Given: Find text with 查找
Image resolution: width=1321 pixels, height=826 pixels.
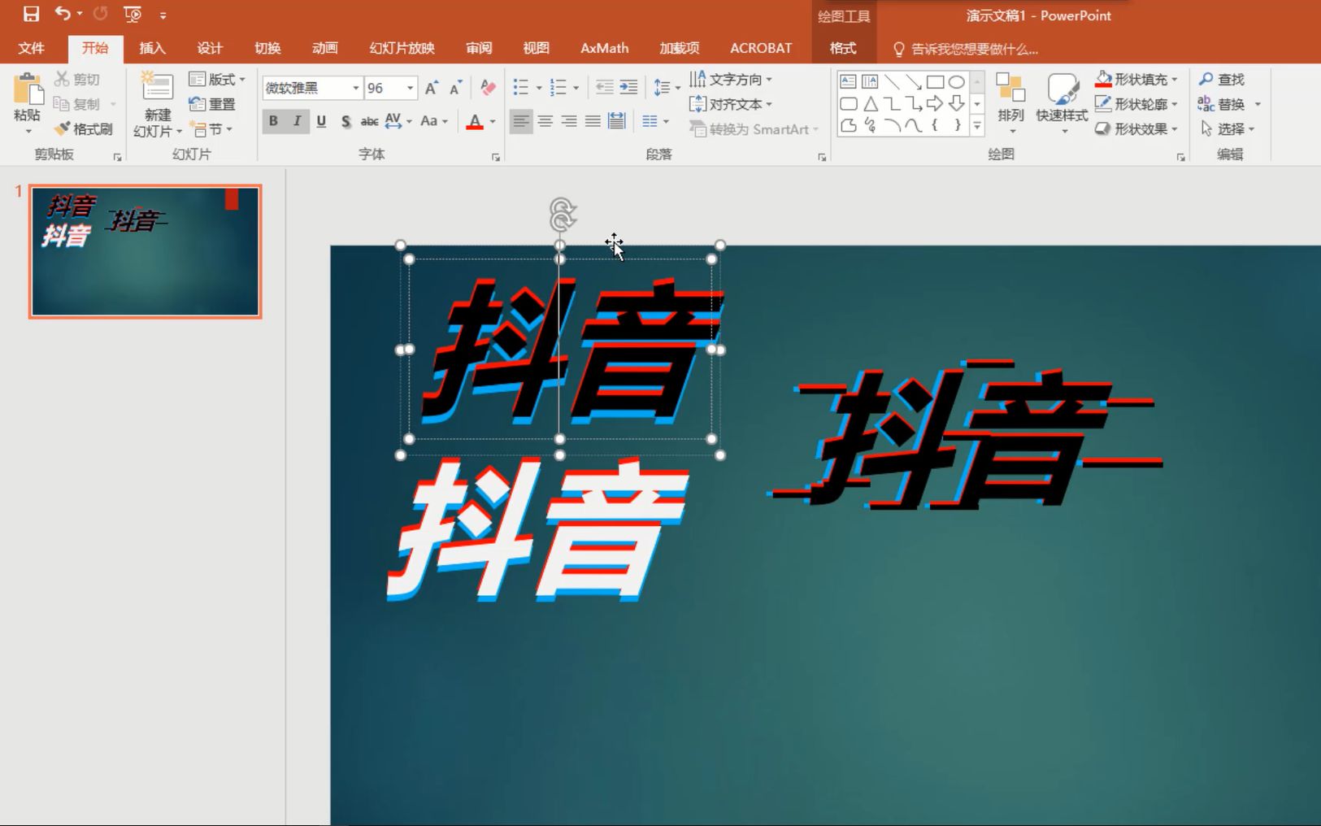Looking at the screenshot, I should click(1222, 79).
